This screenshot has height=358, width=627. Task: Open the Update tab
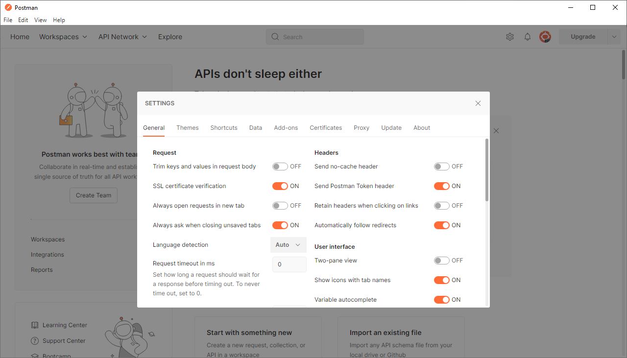pyautogui.click(x=391, y=128)
